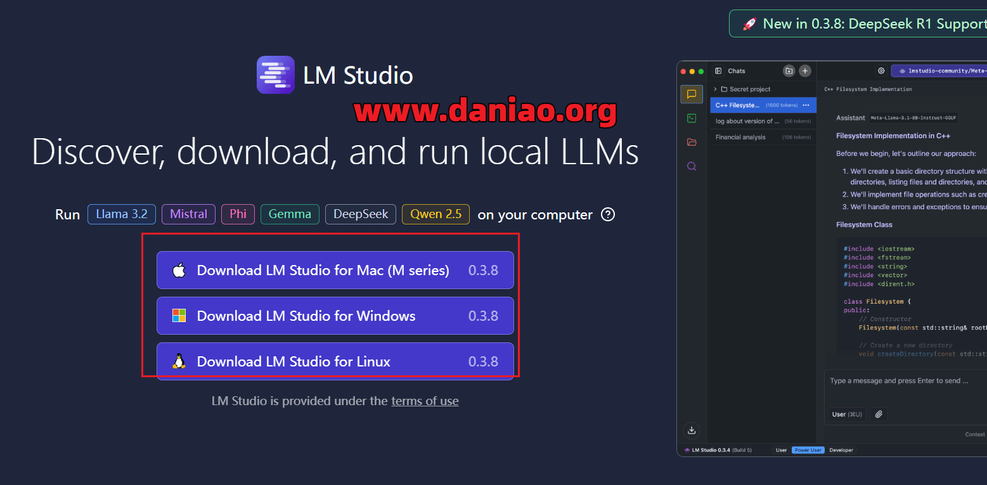Download LM Studio for Linux
Image resolution: width=987 pixels, height=485 pixels.
(x=335, y=361)
